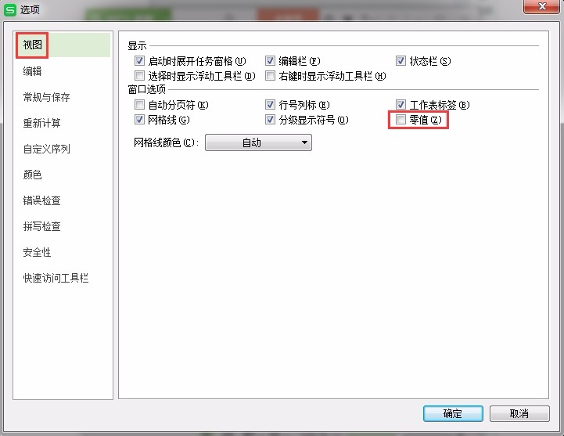Uncheck 工作表标签 checkbox
Screen dimensions: 564x436
(401, 105)
